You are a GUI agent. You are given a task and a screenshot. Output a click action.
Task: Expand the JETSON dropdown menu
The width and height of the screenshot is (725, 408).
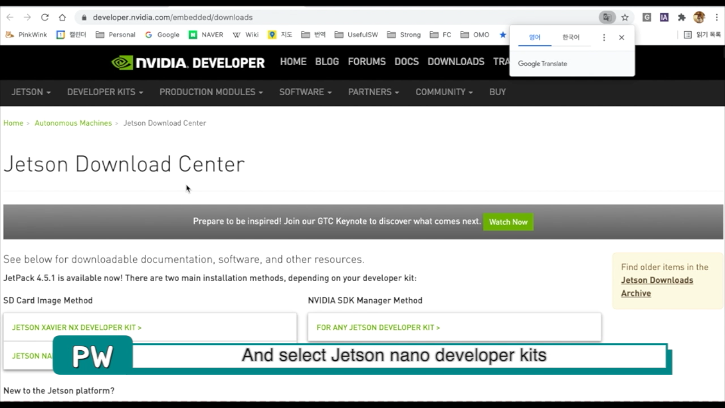(x=31, y=92)
